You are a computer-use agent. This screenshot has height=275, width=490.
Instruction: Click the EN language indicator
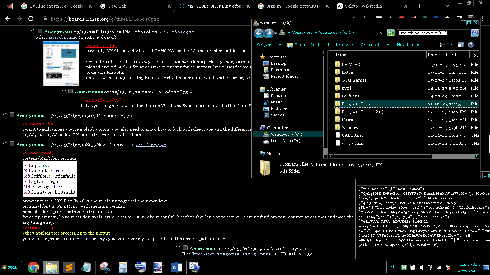[x=393, y=267]
